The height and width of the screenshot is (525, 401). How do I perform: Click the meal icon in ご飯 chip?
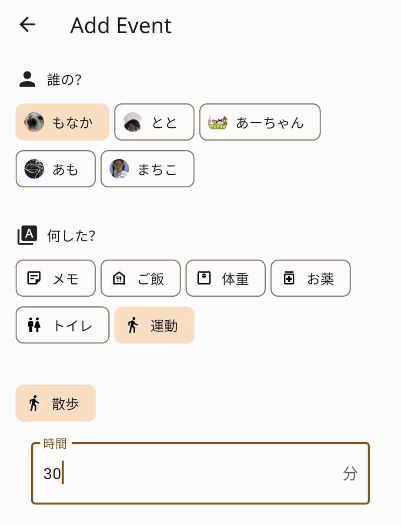coord(119,278)
